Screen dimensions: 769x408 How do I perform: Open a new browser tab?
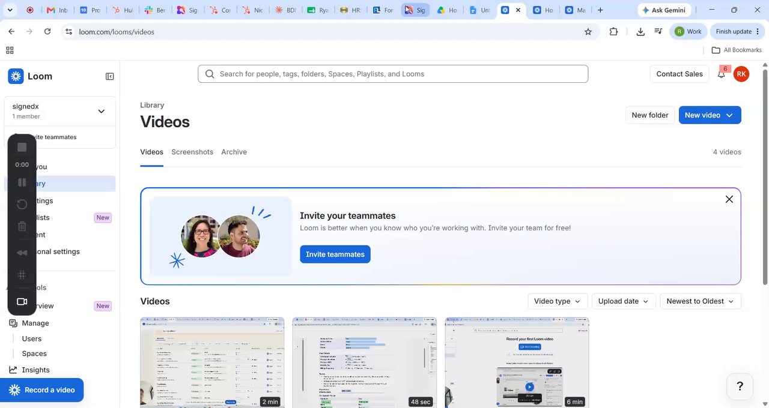click(x=600, y=10)
